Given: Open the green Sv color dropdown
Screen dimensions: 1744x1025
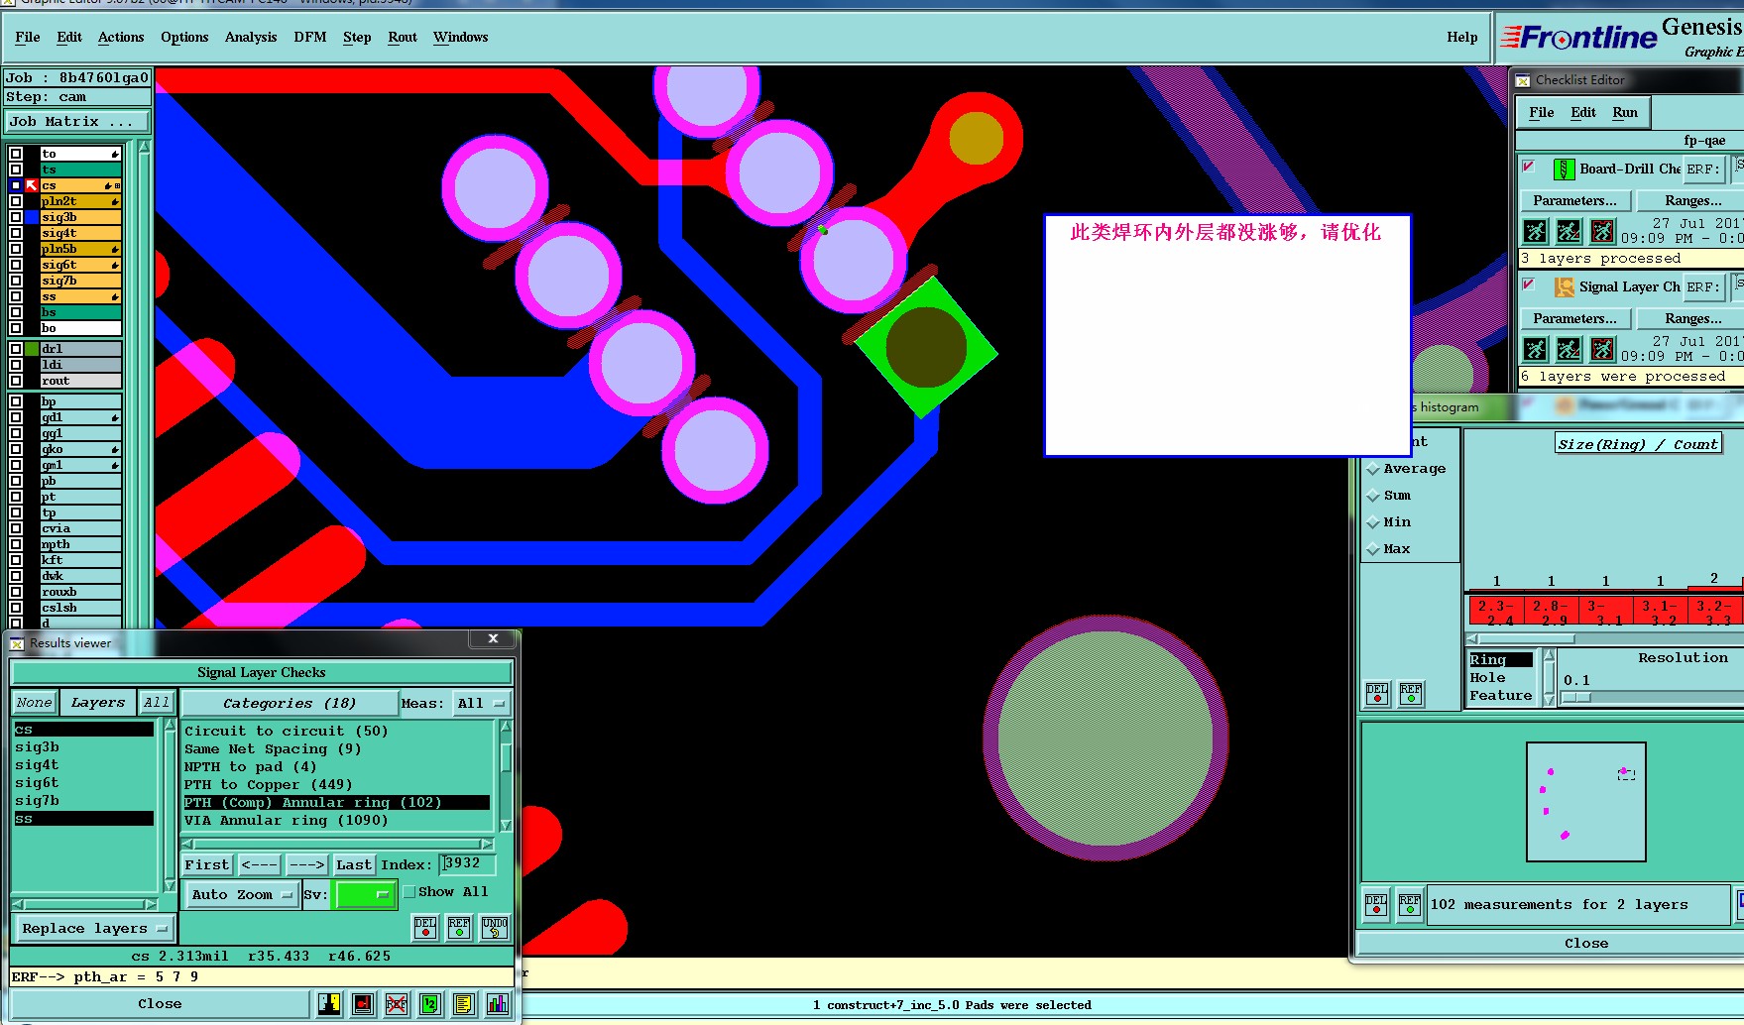Looking at the screenshot, I should click(x=365, y=894).
